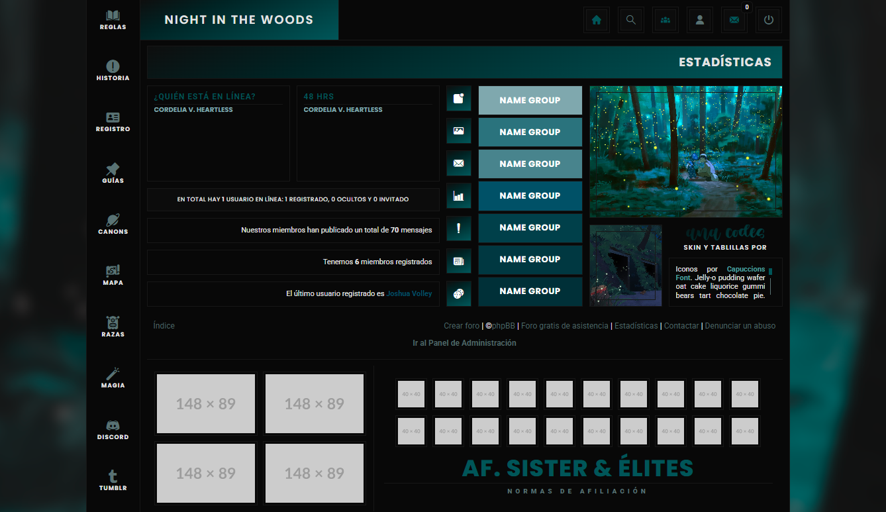Follow the Índice footer link
Image resolution: width=886 pixels, height=512 pixels.
[x=164, y=326]
